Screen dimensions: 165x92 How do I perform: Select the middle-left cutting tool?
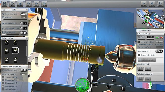pos(7,51)
